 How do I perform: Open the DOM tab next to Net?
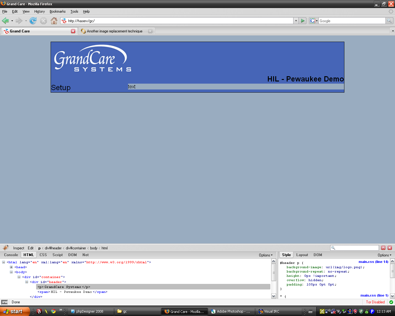[x=73, y=255]
